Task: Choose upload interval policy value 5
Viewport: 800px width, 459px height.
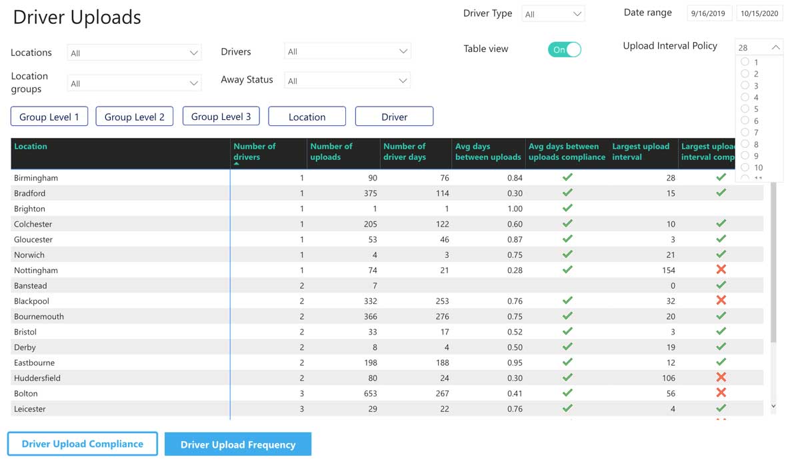Action: 745,109
